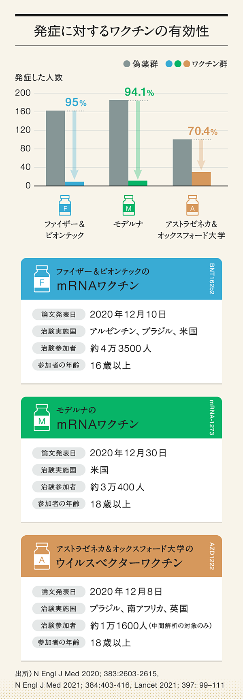Screen dimensions: 243x699
Task: Click the 論文発表日 pill in the ファイザー card
Action: coord(59,314)
